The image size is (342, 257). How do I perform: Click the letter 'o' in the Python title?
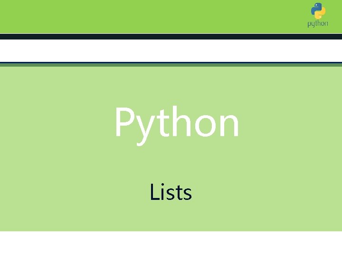[206, 126]
